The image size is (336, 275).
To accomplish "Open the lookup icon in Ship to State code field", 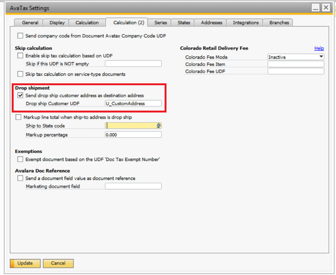I will point(159,126).
